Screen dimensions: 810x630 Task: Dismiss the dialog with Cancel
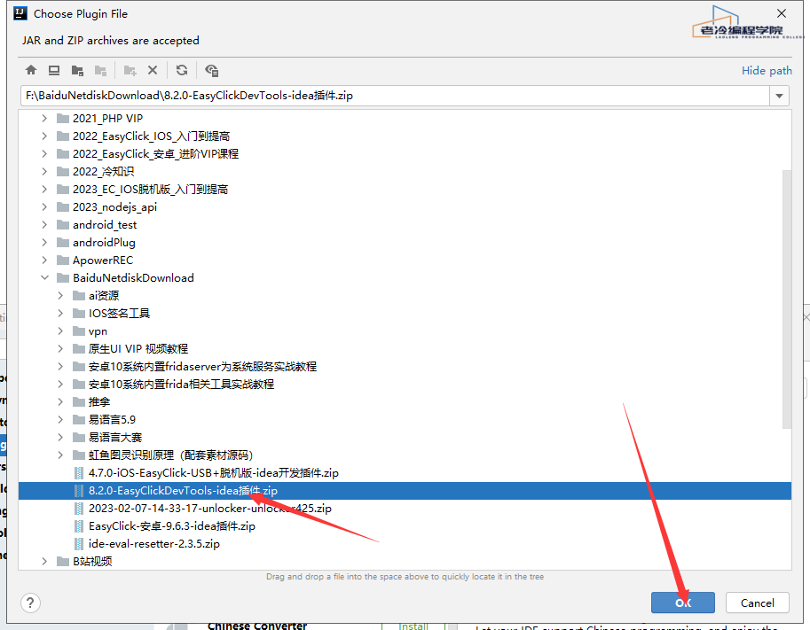[758, 603]
